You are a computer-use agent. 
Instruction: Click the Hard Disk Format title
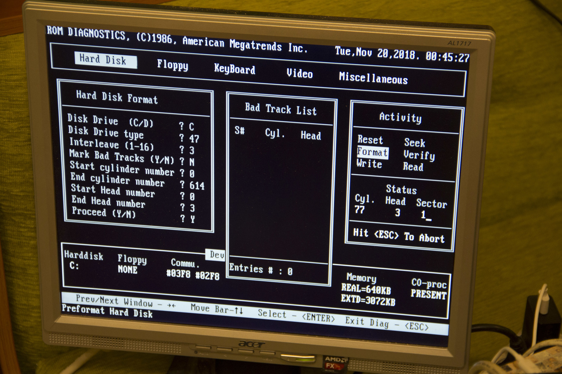click(117, 97)
